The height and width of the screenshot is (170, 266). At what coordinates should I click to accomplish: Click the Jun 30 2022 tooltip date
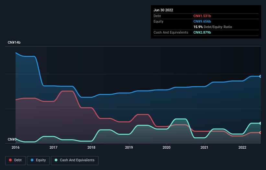[x=163, y=10]
